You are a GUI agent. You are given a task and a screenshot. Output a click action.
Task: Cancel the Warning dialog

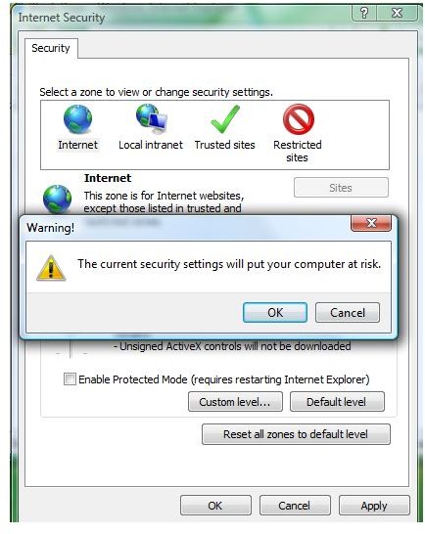348,313
